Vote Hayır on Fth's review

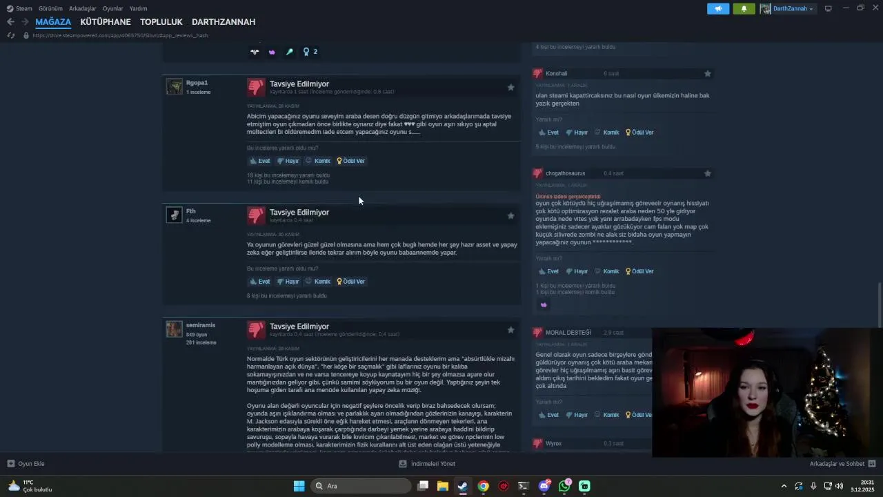point(288,282)
